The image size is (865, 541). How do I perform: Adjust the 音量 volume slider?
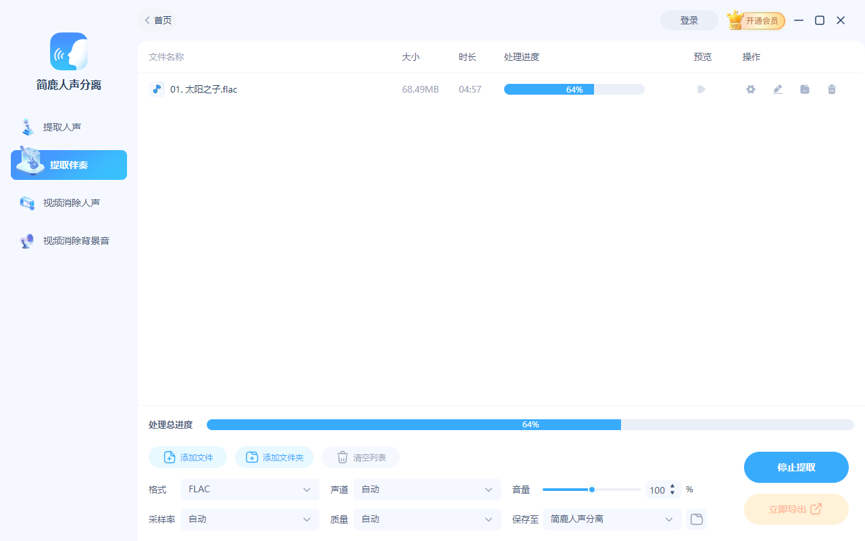click(x=591, y=489)
